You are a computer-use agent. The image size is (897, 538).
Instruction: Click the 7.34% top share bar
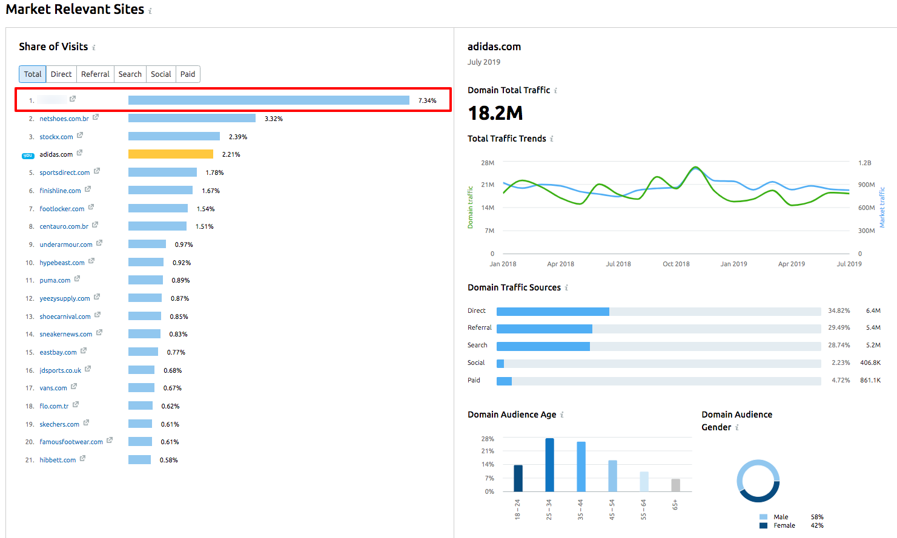269,100
